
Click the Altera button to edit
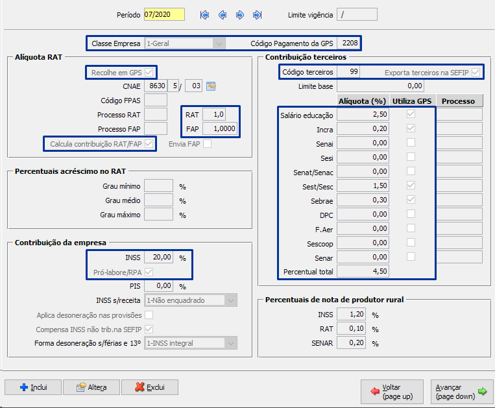[91, 387]
